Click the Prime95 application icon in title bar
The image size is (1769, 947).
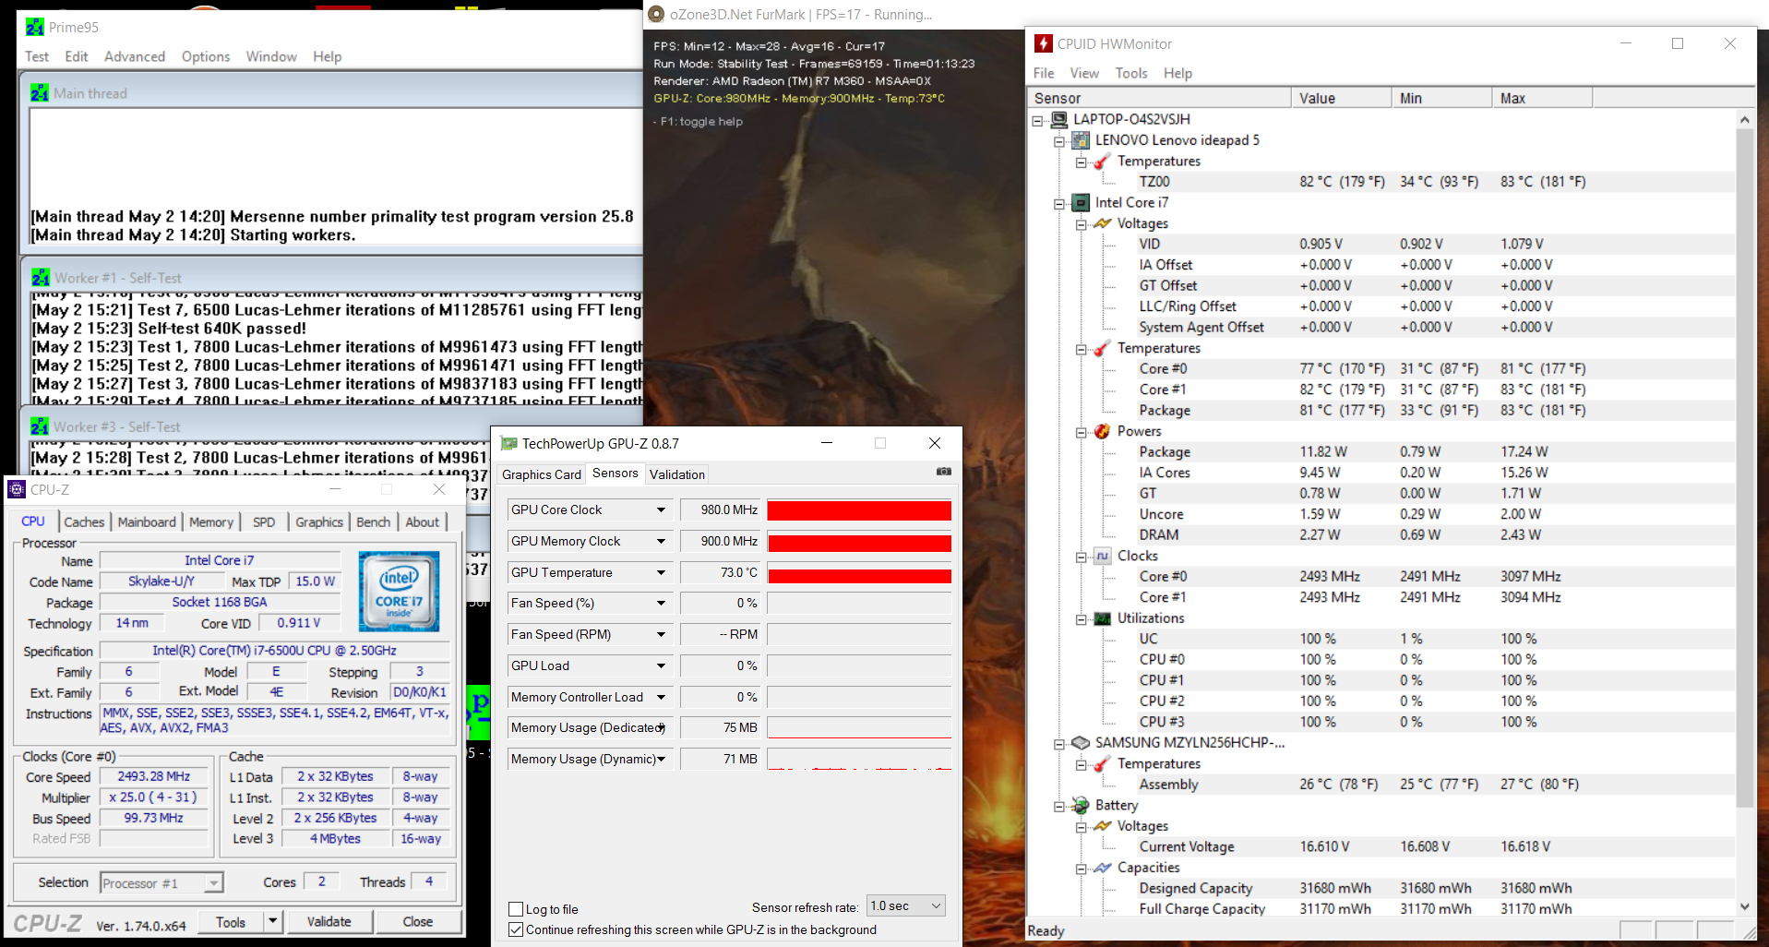pyautogui.click(x=35, y=27)
